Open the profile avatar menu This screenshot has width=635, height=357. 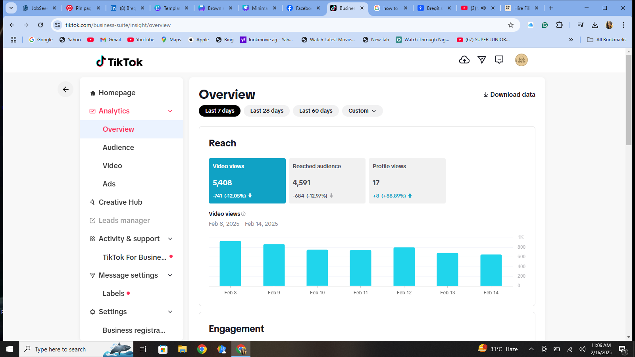coord(521,60)
